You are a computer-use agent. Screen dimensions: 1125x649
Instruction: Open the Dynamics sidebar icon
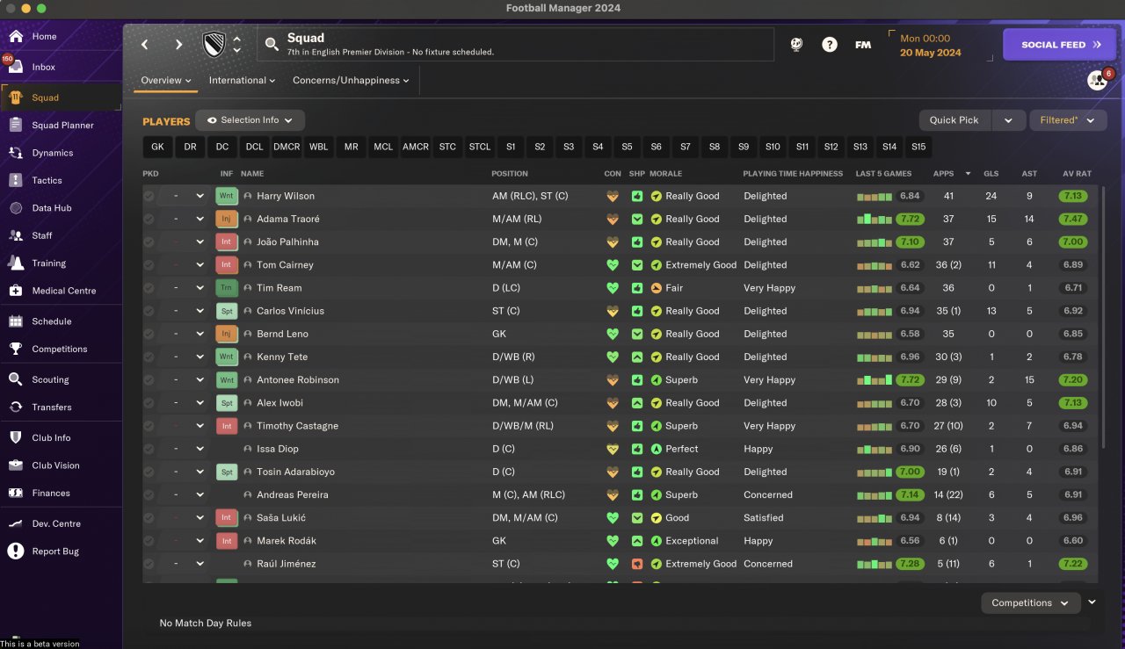tap(16, 153)
